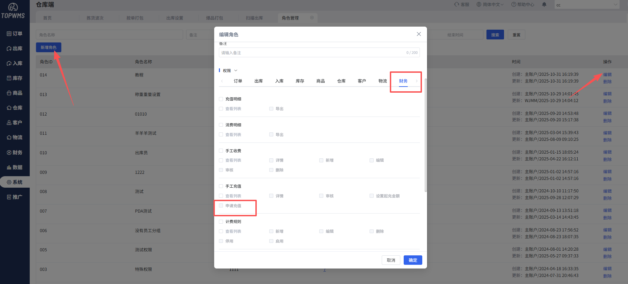Check the 手工收费 checkbox

click(221, 151)
